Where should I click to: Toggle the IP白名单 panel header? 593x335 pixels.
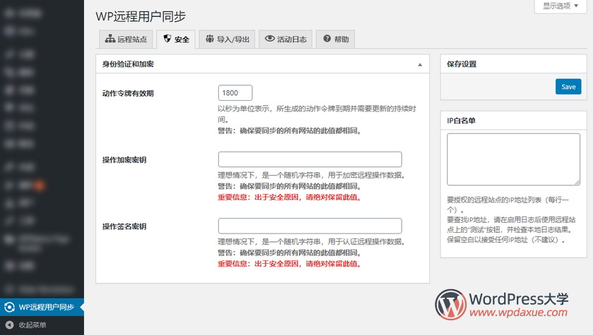pos(513,121)
